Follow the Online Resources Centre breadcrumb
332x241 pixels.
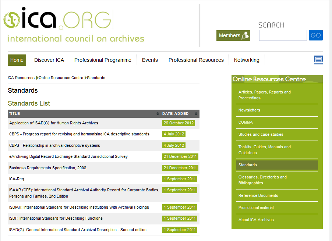pos(61,78)
